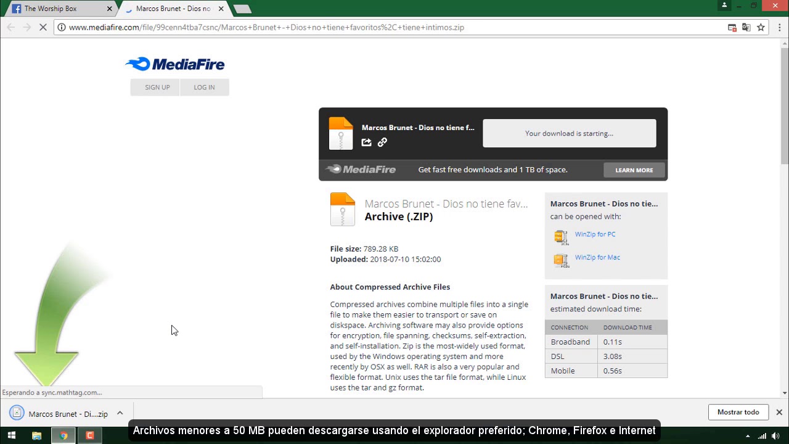Click the DSL connection row

point(606,356)
